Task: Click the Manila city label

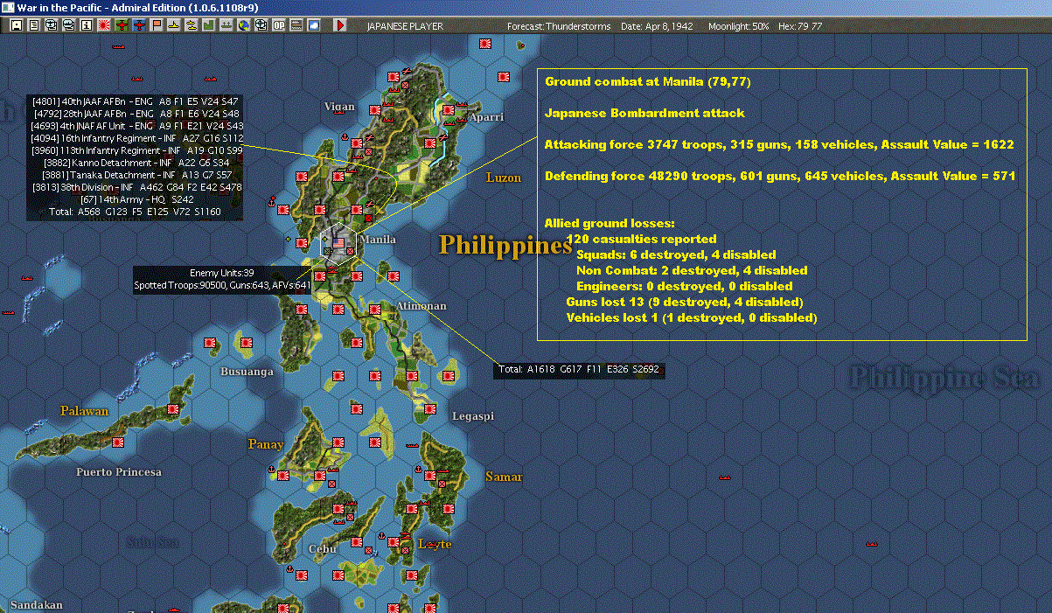Action: point(378,240)
